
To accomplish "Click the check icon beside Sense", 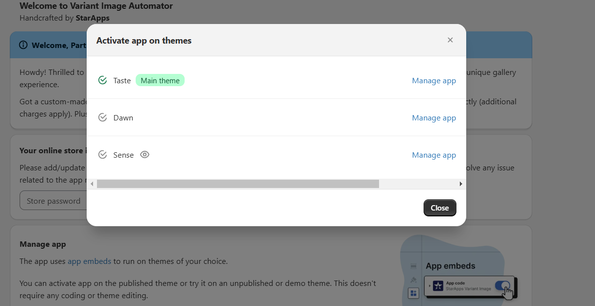I will pyautogui.click(x=102, y=155).
